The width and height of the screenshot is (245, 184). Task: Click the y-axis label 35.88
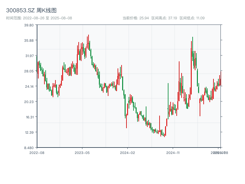coord(29,40)
